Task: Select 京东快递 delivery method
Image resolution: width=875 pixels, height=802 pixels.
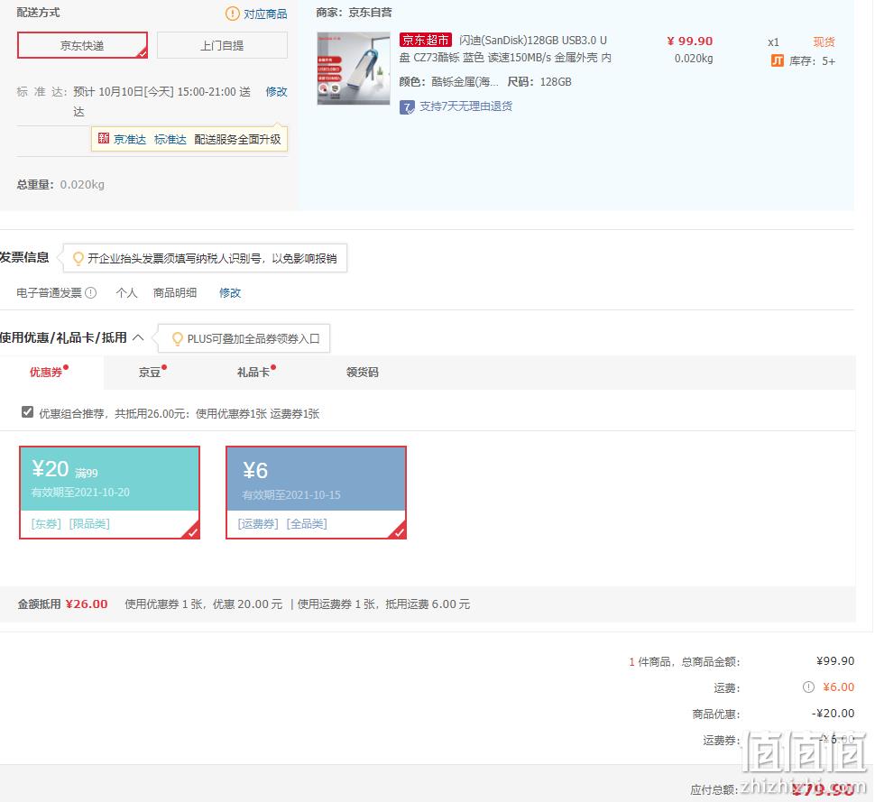Action: click(x=83, y=45)
